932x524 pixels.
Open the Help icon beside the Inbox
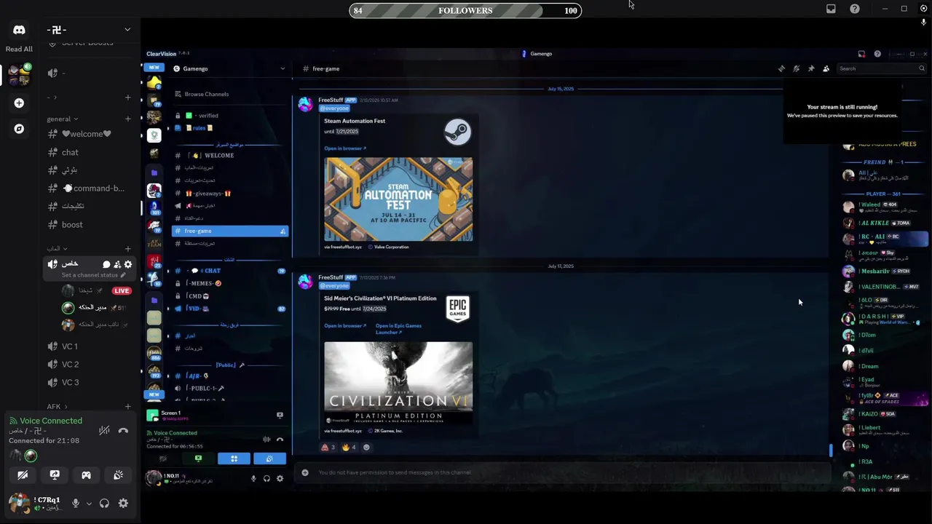[x=855, y=9]
